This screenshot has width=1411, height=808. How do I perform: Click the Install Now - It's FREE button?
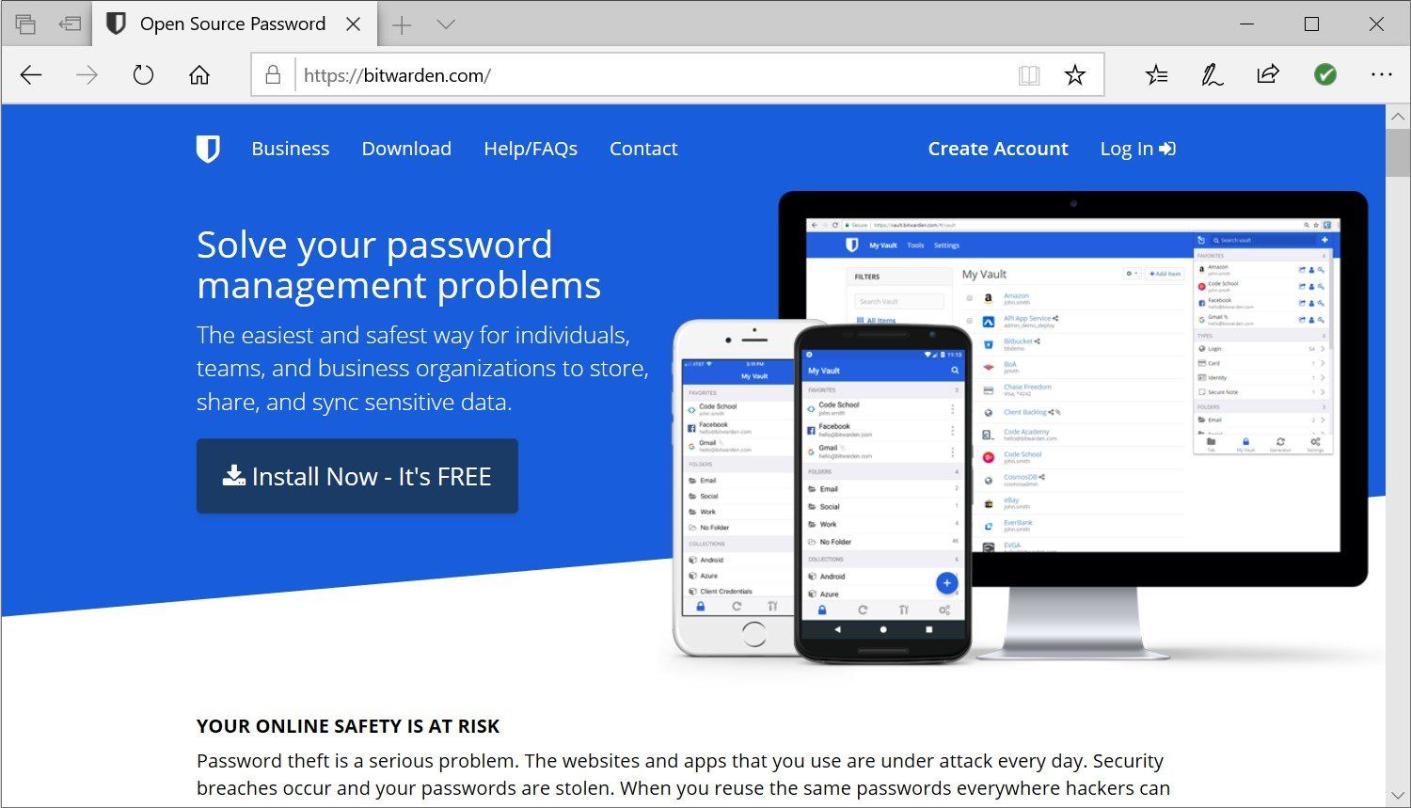point(357,476)
